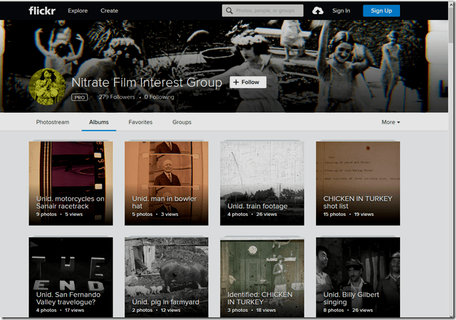This screenshot has width=456, height=320.
Task: Open CHICKEN IN TURKEY shot list album
Action: pos(358,183)
